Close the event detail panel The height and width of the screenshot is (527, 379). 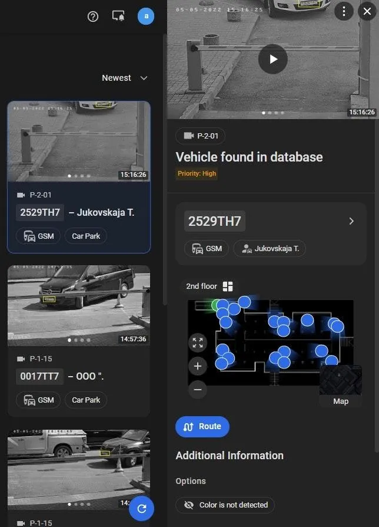367,11
